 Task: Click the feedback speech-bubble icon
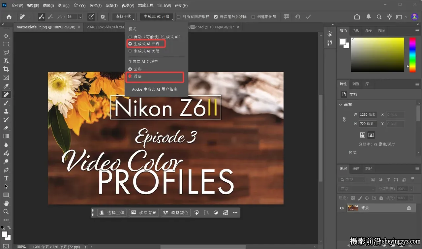[286, 17]
